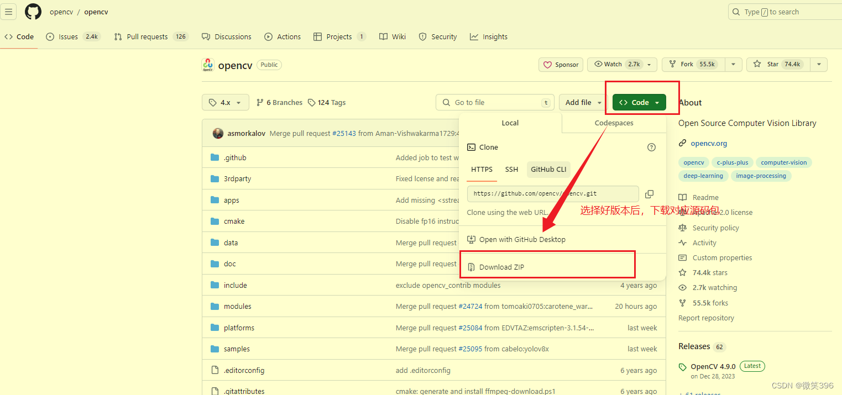Switch to the Actions tab
Image resolution: width=842 pixels, height=395 pixels.
[x=283, y=37]
